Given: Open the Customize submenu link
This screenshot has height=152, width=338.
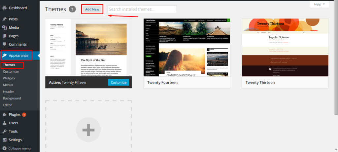Looking at the screenshot, I should click(11, 71).
